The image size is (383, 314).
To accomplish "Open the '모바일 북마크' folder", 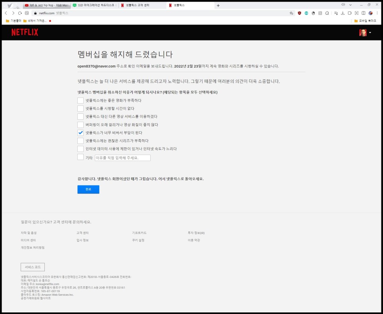I will coord(365,21).
